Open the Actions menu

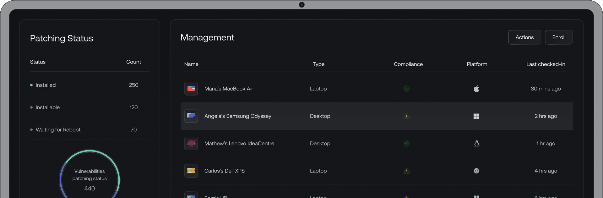pos(524,37)
